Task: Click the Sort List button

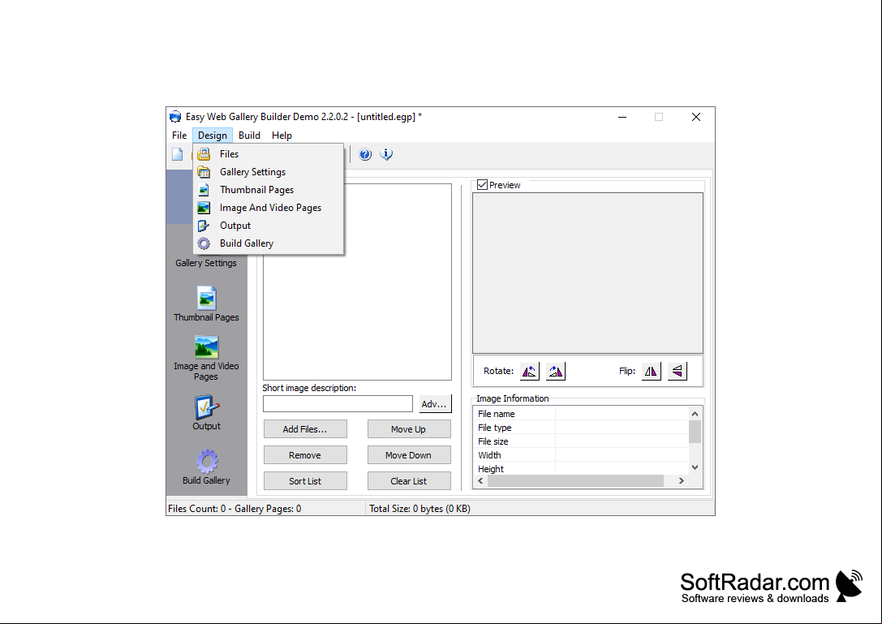Action: click(305, 481)
